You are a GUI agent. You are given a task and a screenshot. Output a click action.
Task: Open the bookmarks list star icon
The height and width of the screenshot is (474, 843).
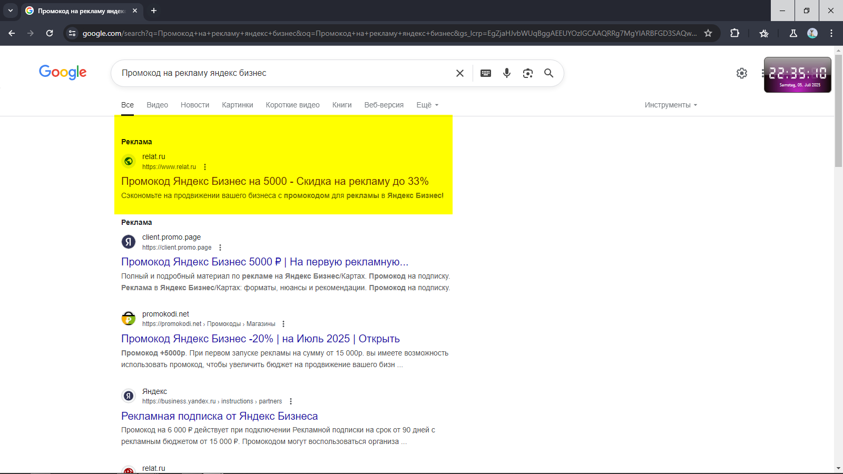coord(764,33)
